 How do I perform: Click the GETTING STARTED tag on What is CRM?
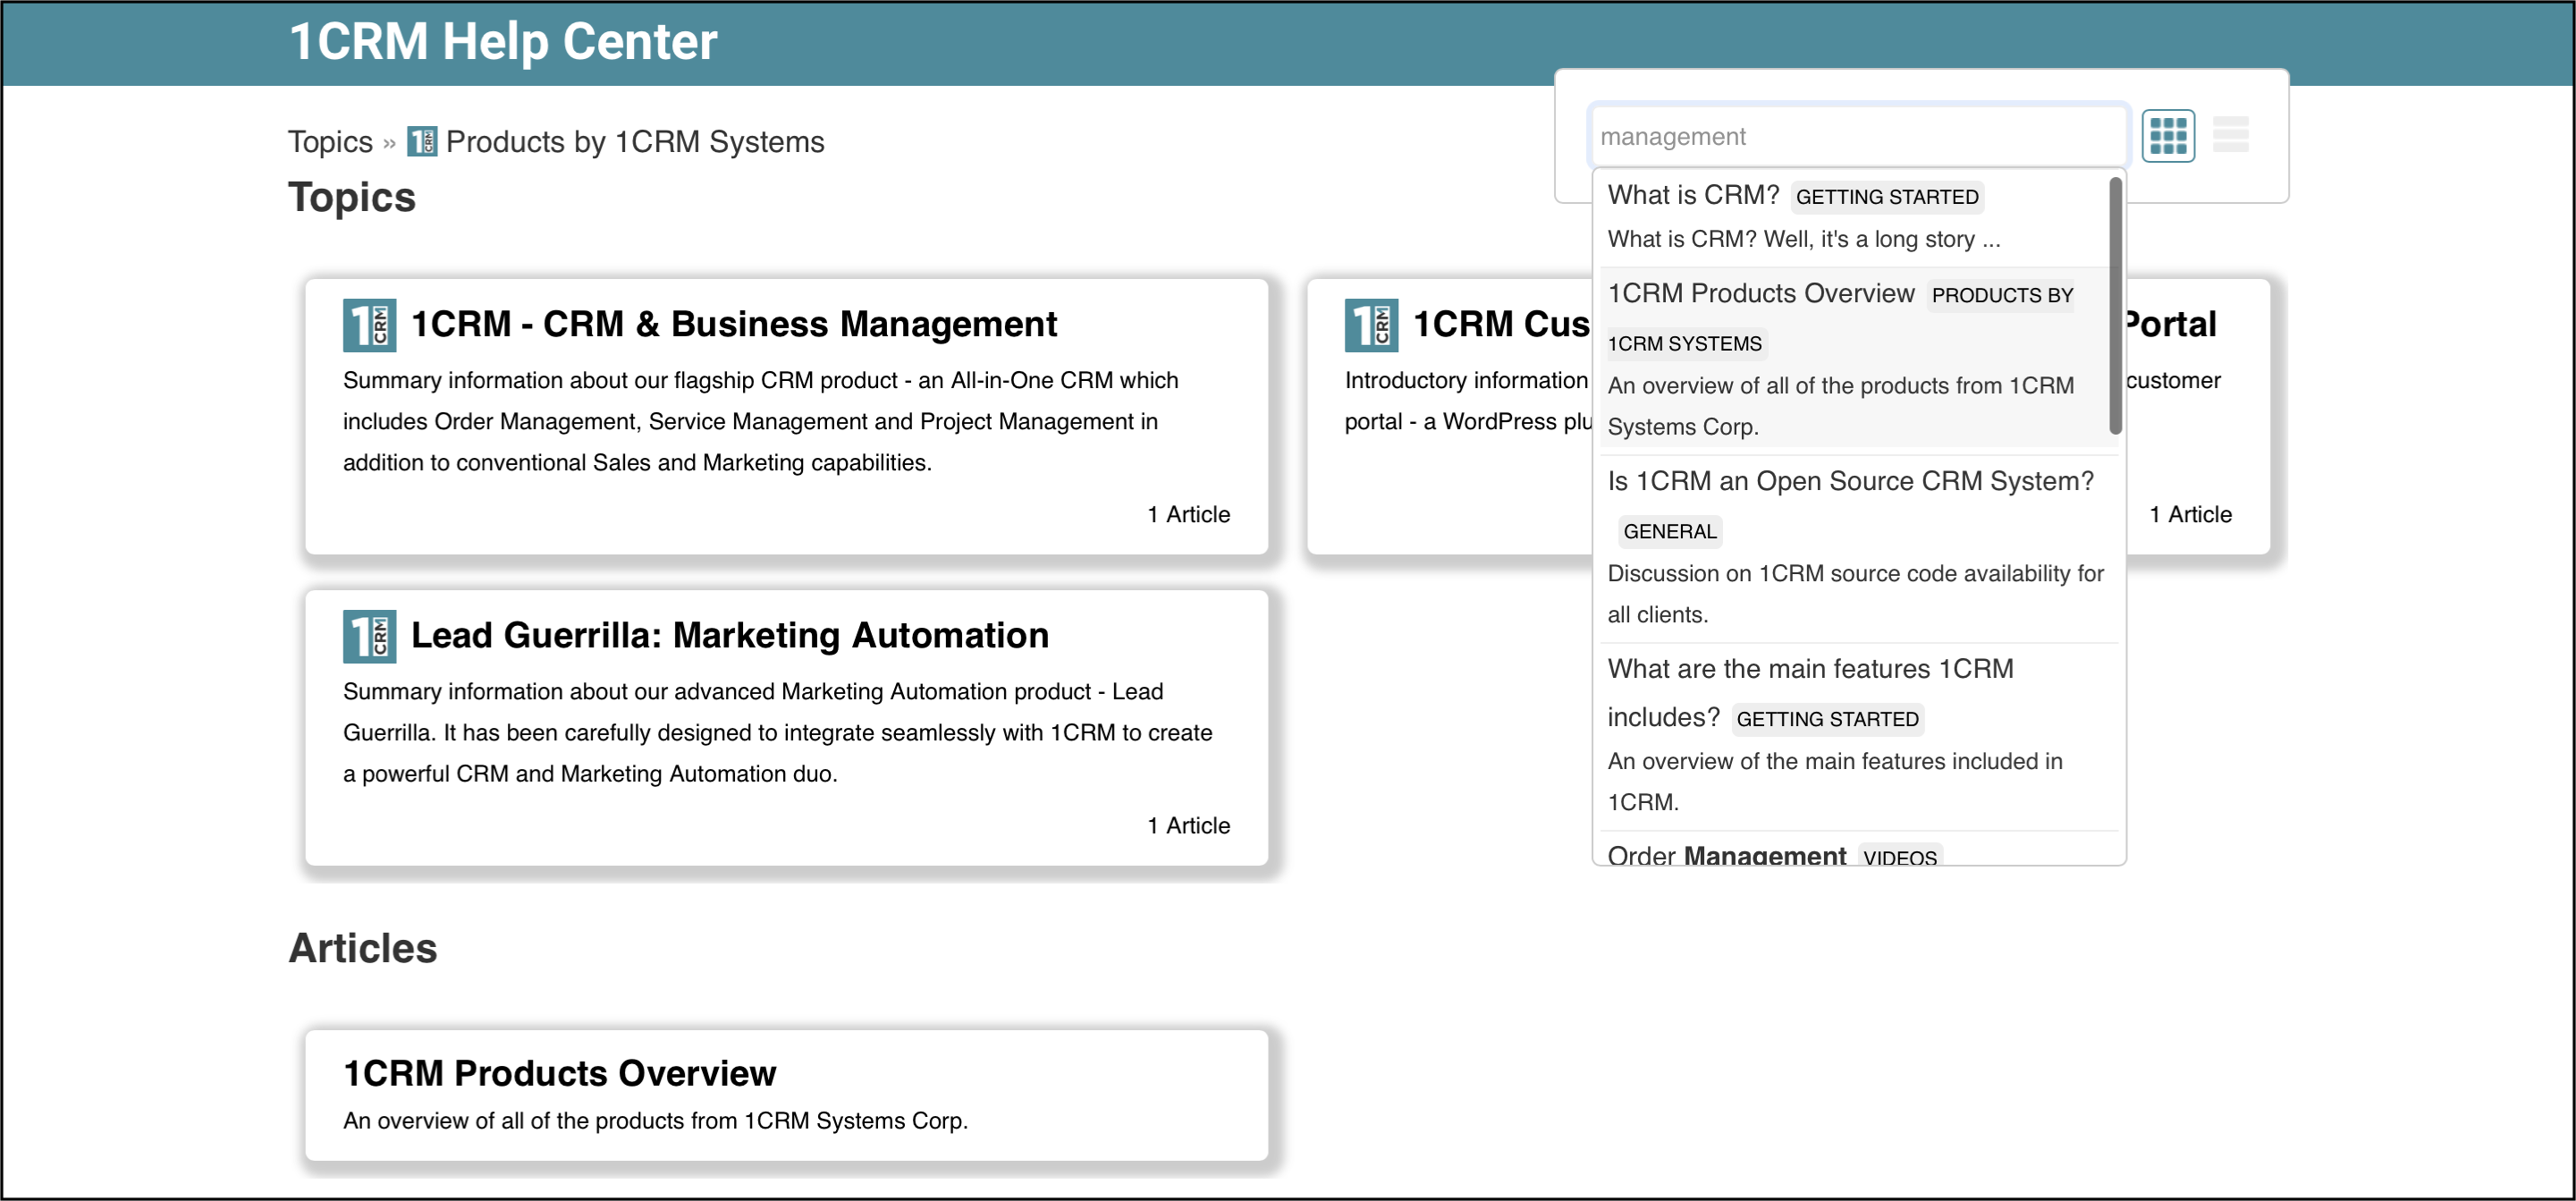tap(1886, 197)
